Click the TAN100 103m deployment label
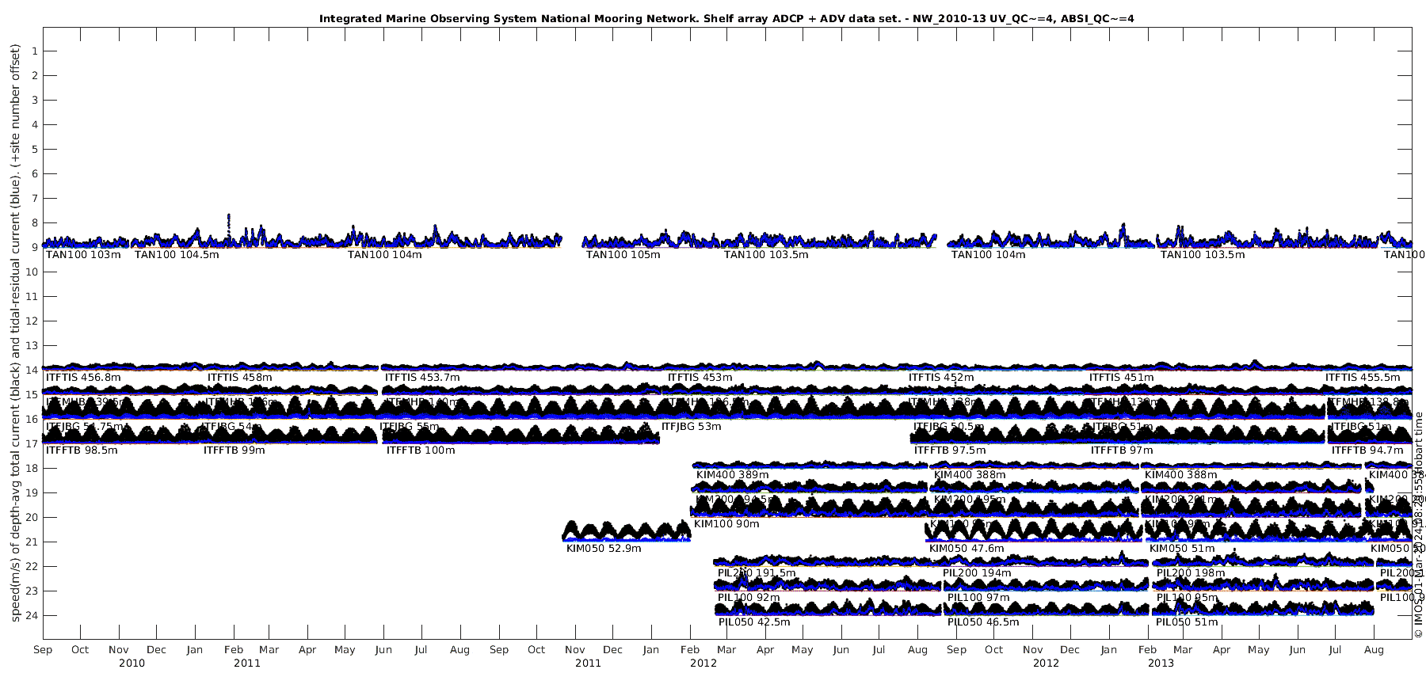This screenshot has width=1426, height=673. (x=83, y=255)
